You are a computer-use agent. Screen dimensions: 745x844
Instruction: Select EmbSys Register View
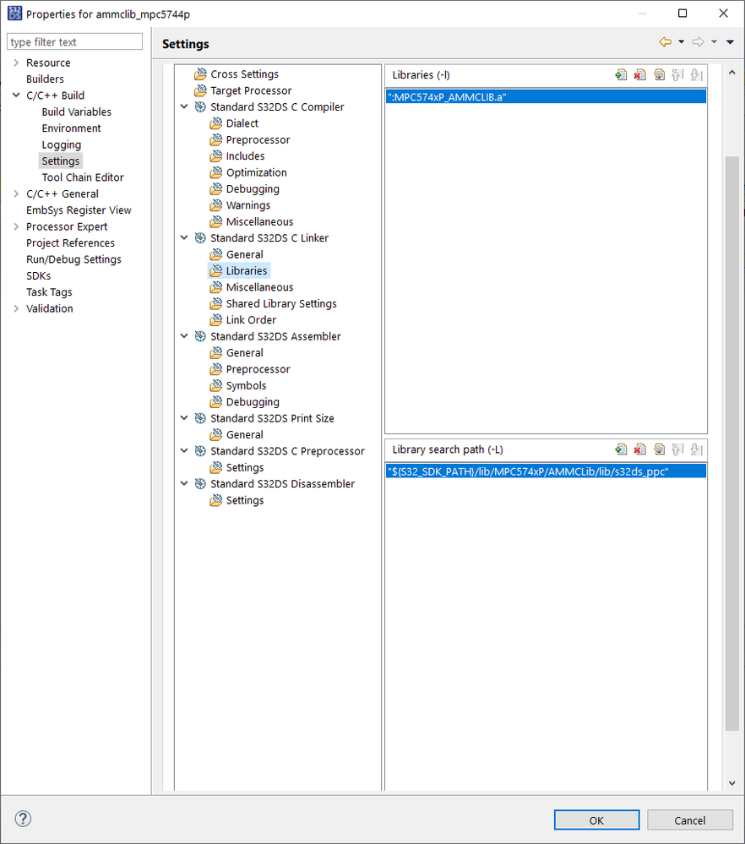coord(79,210)
